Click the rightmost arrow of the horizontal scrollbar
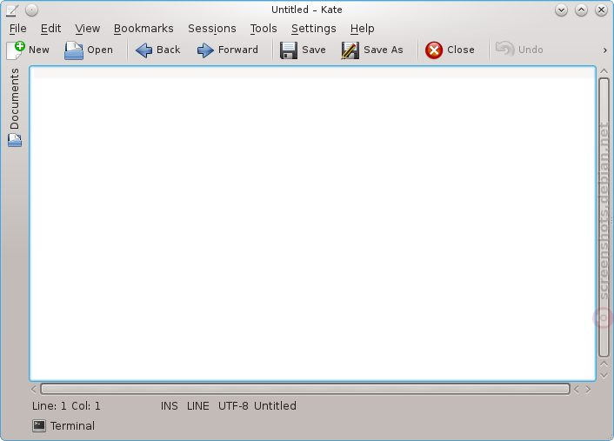This screenshot has height=441, width=614. click(588, 390)
